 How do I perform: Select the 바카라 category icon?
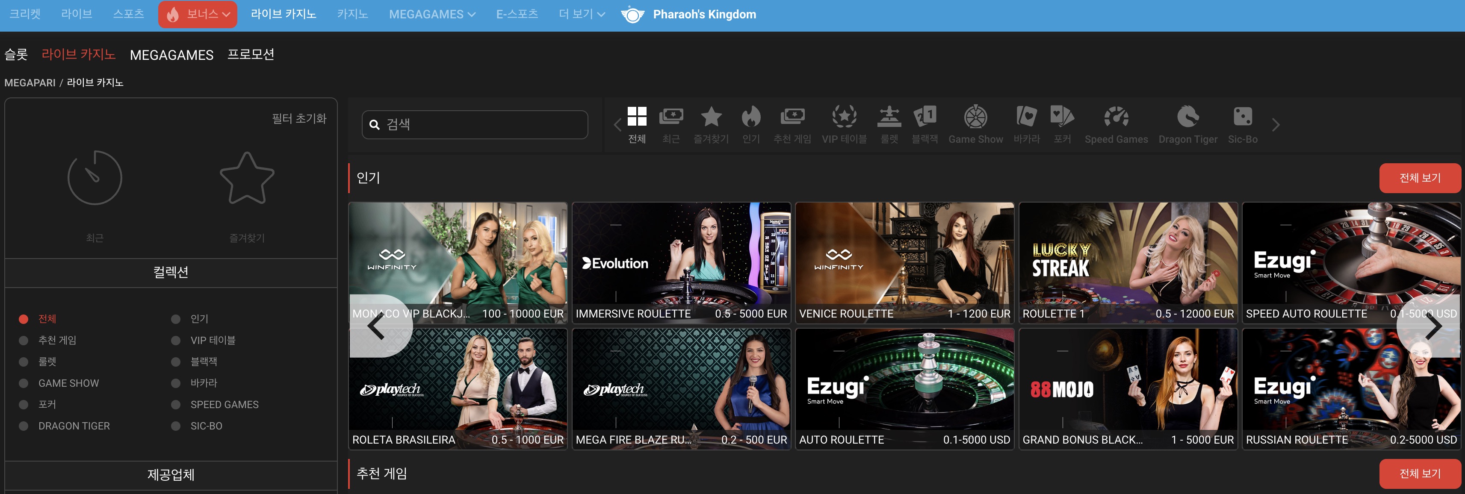[1027, 117]
